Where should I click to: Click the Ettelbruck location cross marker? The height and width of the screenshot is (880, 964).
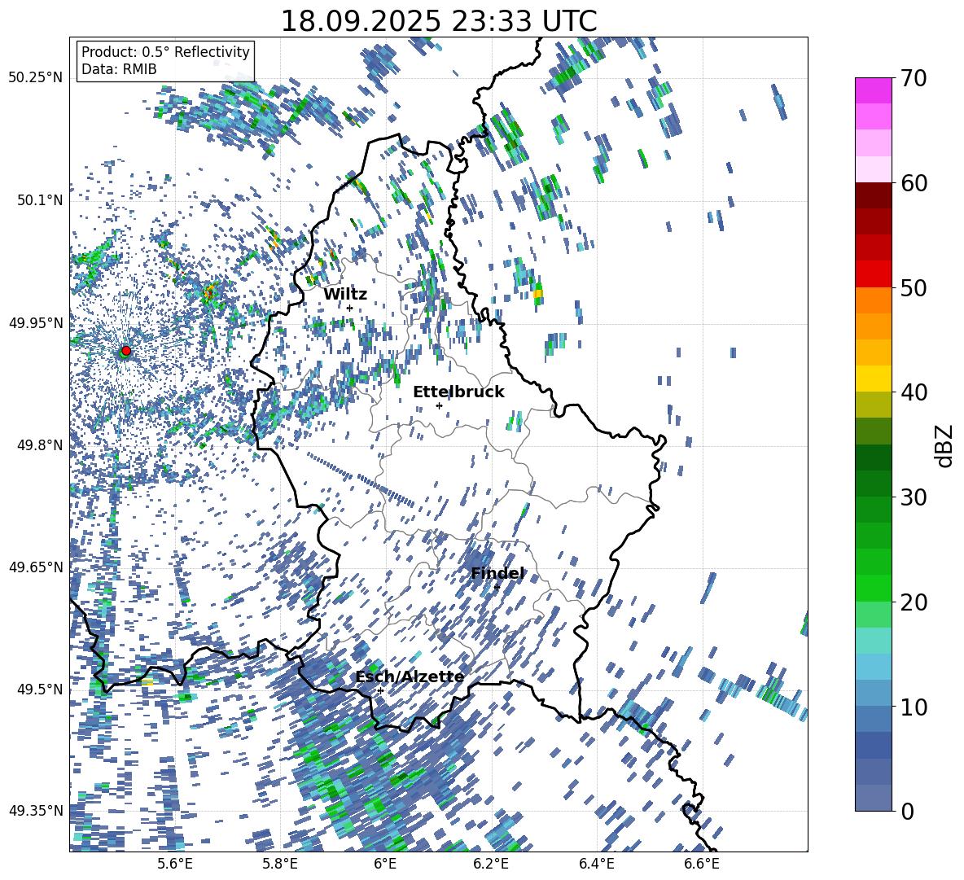click(x=439, y=405)
